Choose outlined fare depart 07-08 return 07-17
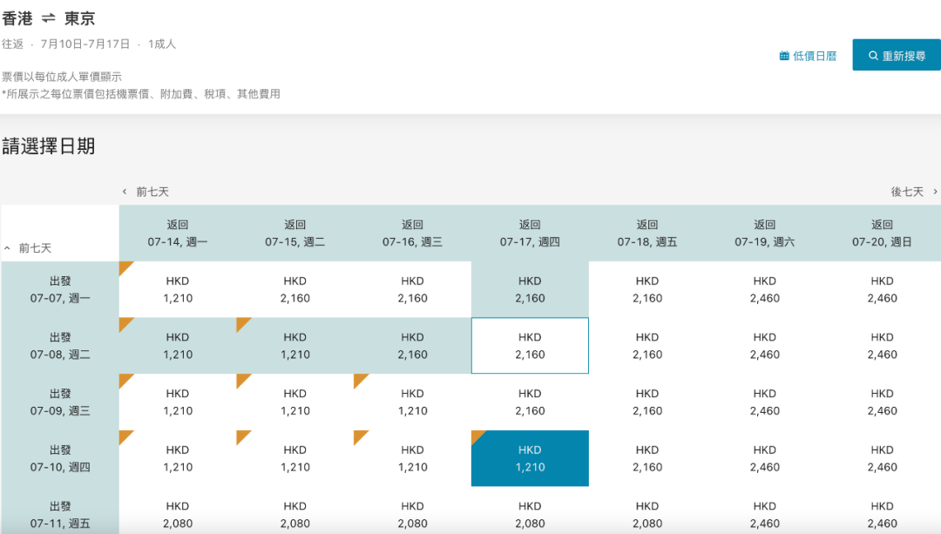Screen dimensions: 941x534 tap(530, 346)
